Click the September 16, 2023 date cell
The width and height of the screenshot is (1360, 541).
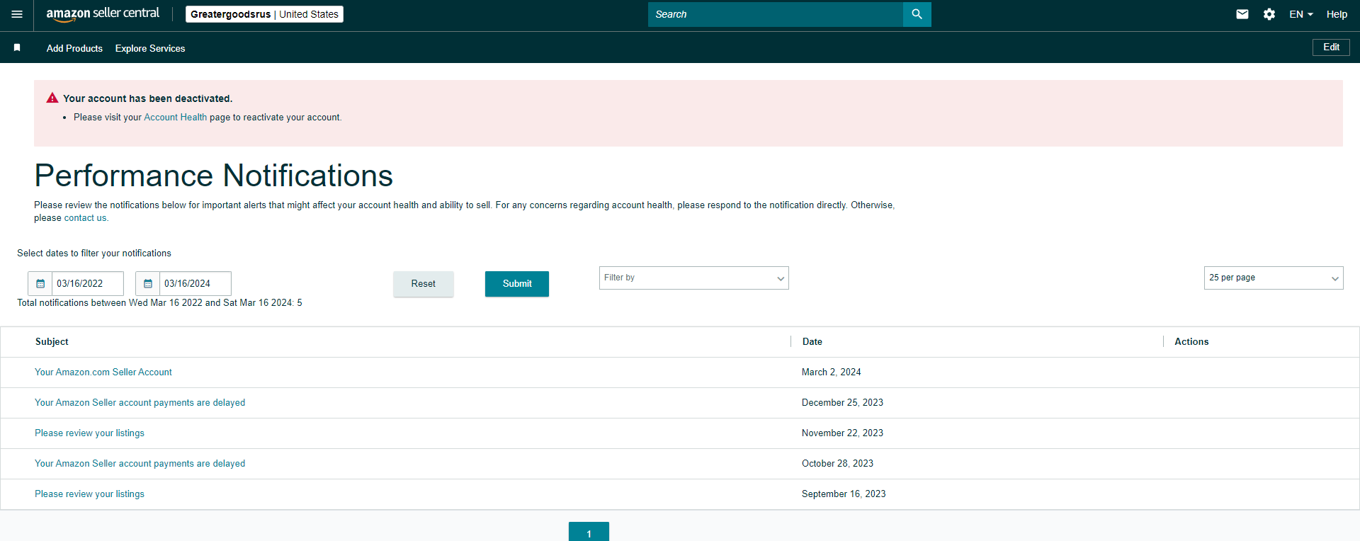pos(844,494)
